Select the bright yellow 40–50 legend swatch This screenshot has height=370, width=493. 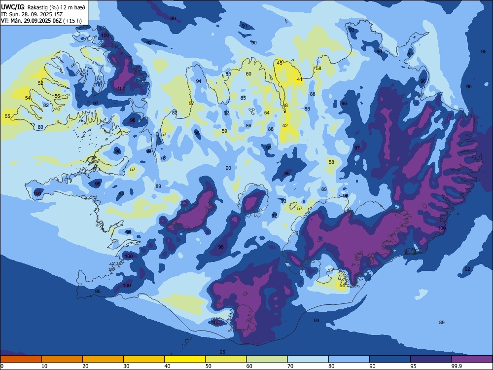tap(185, 359)
